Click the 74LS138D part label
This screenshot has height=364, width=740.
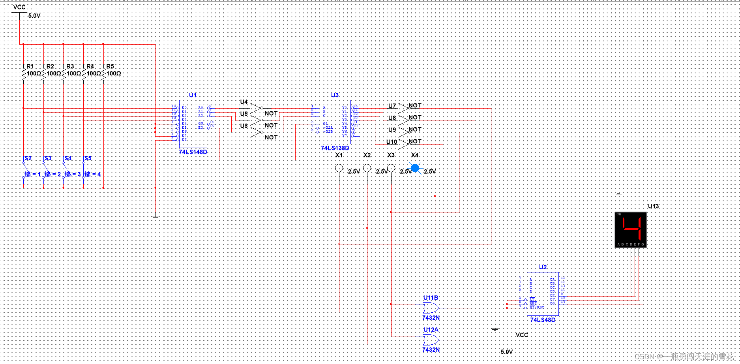[x=335, y=148]
